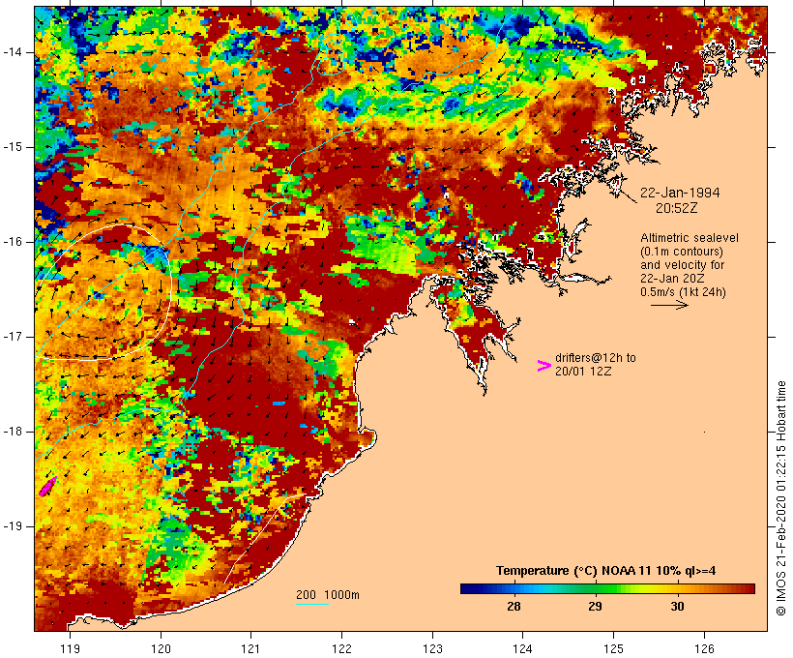Click the 'Altimetric sealevel' text line
The height and width of the screenshot is (658, 793).
690,238
